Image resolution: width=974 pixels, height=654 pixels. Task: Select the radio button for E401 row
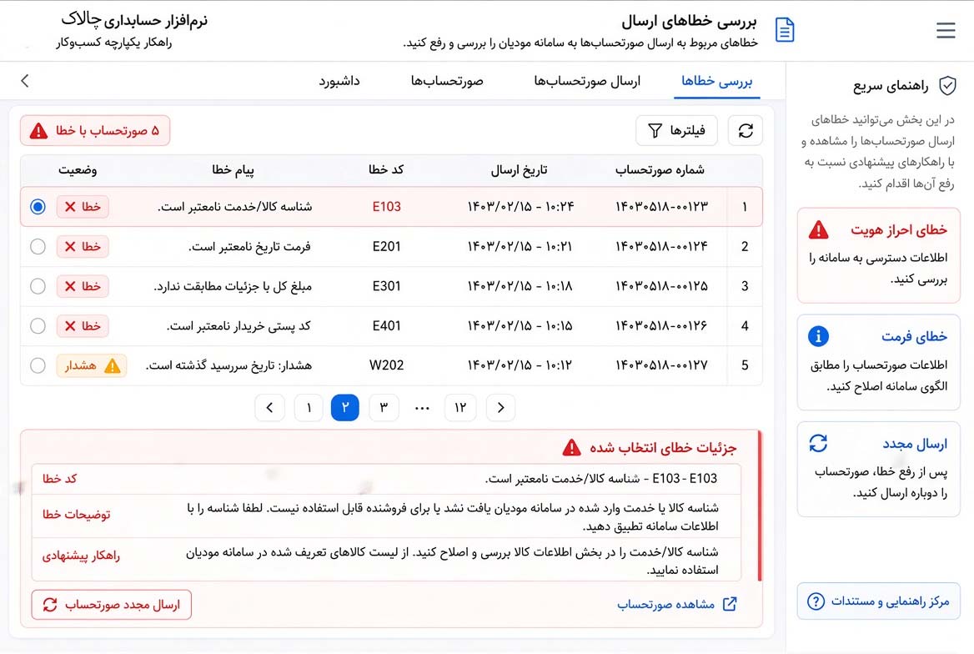38,326
